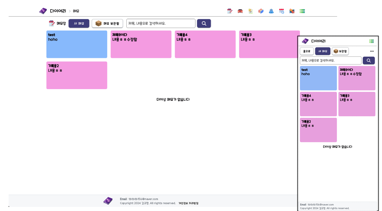The width and height of the screenshot is (382, 211).
Task: Click the '메모' breadcrumb item
Action: (76, 11)
